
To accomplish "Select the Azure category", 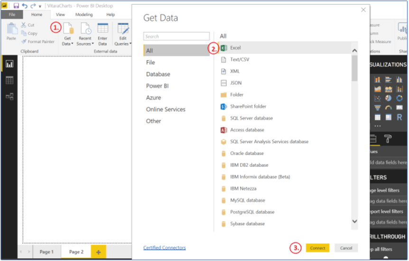I will [153, 98].
